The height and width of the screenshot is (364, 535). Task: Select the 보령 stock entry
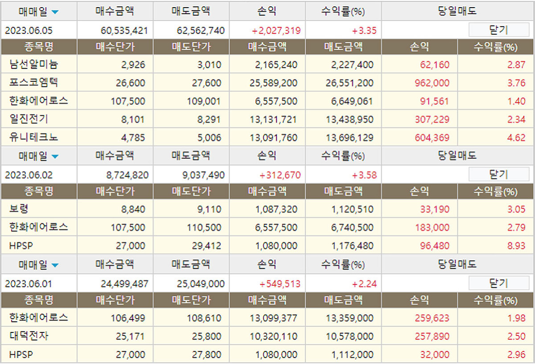18,209
